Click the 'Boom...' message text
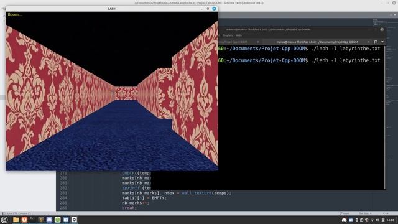Viewport: 398px width, 224px height. [15, 14]
